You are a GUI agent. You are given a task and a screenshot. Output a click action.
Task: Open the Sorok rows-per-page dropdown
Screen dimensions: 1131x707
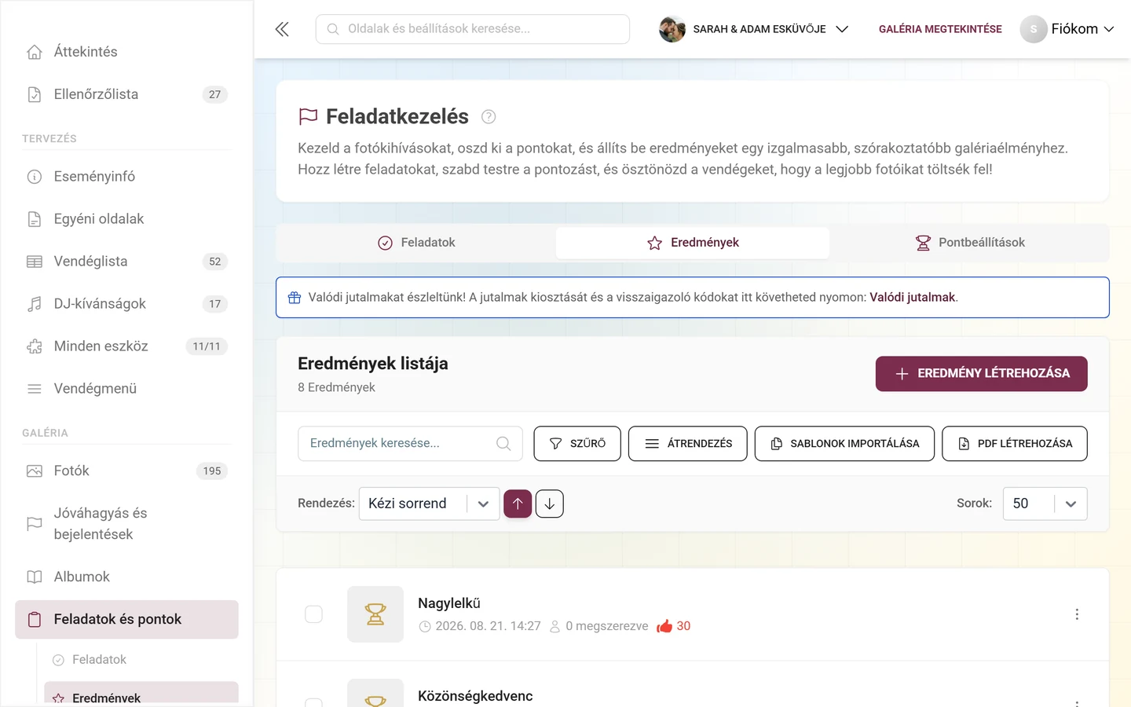(1045, 504)
